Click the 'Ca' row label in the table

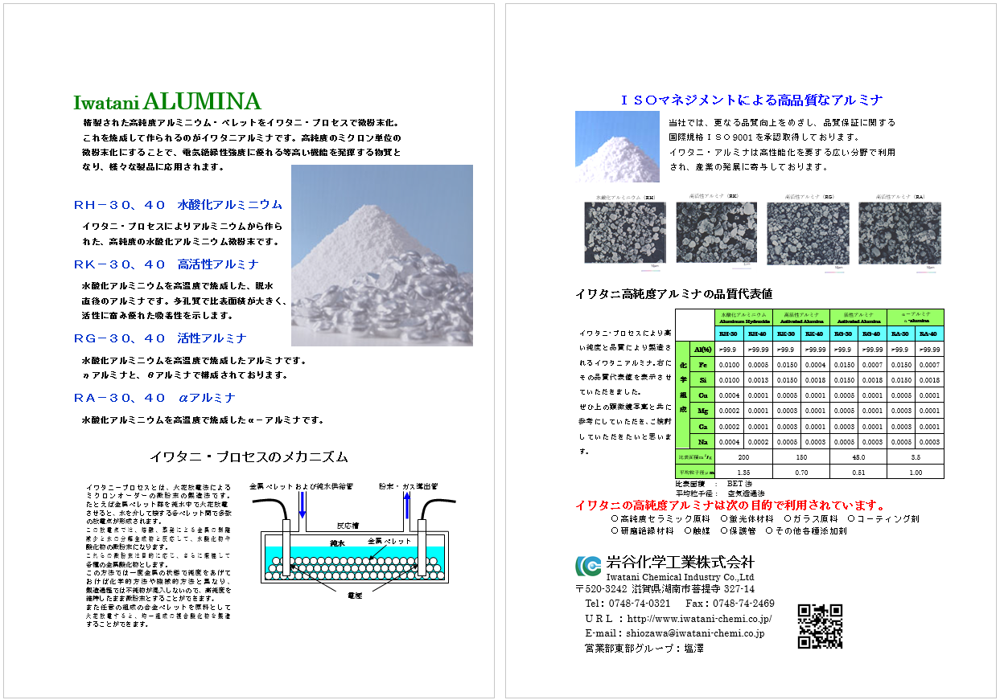(x=702, y=426)
